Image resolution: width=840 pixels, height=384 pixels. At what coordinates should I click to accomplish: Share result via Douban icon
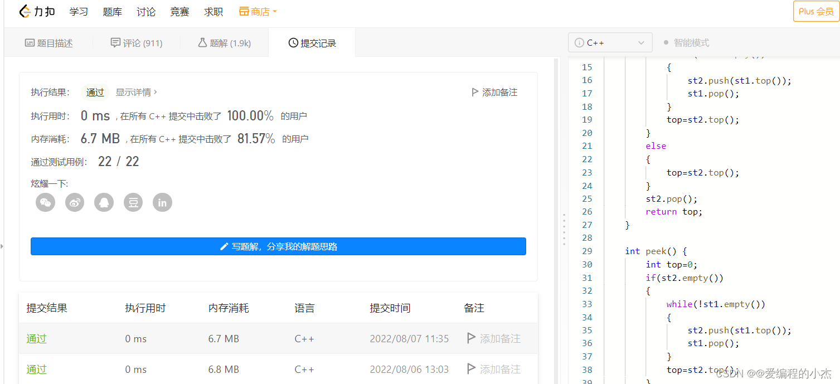click(133, 202)
